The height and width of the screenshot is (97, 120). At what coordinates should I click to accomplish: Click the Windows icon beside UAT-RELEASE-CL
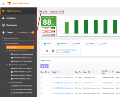12,68
